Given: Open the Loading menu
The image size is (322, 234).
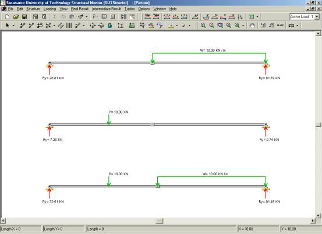Looking at the screenshot, I should (49, 9).
